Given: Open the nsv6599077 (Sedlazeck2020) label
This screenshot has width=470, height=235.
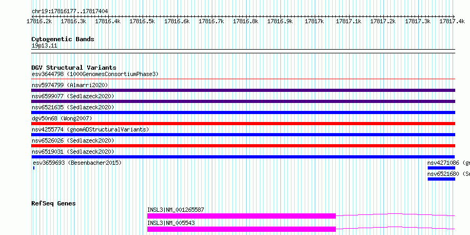Looking at the screenshot, I should point(73,96).
